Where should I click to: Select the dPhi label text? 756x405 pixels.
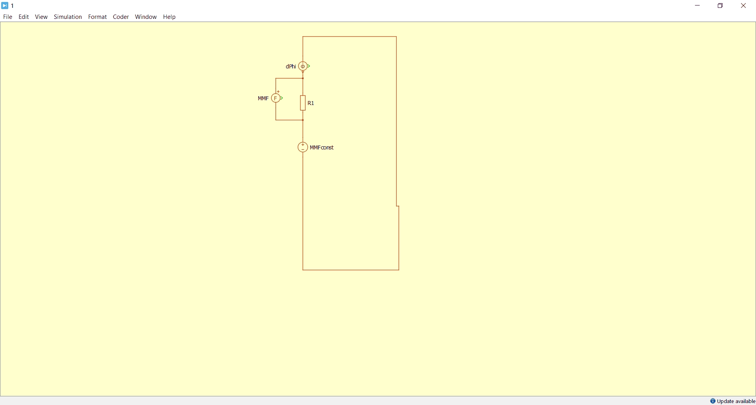(x=291, y=66)
